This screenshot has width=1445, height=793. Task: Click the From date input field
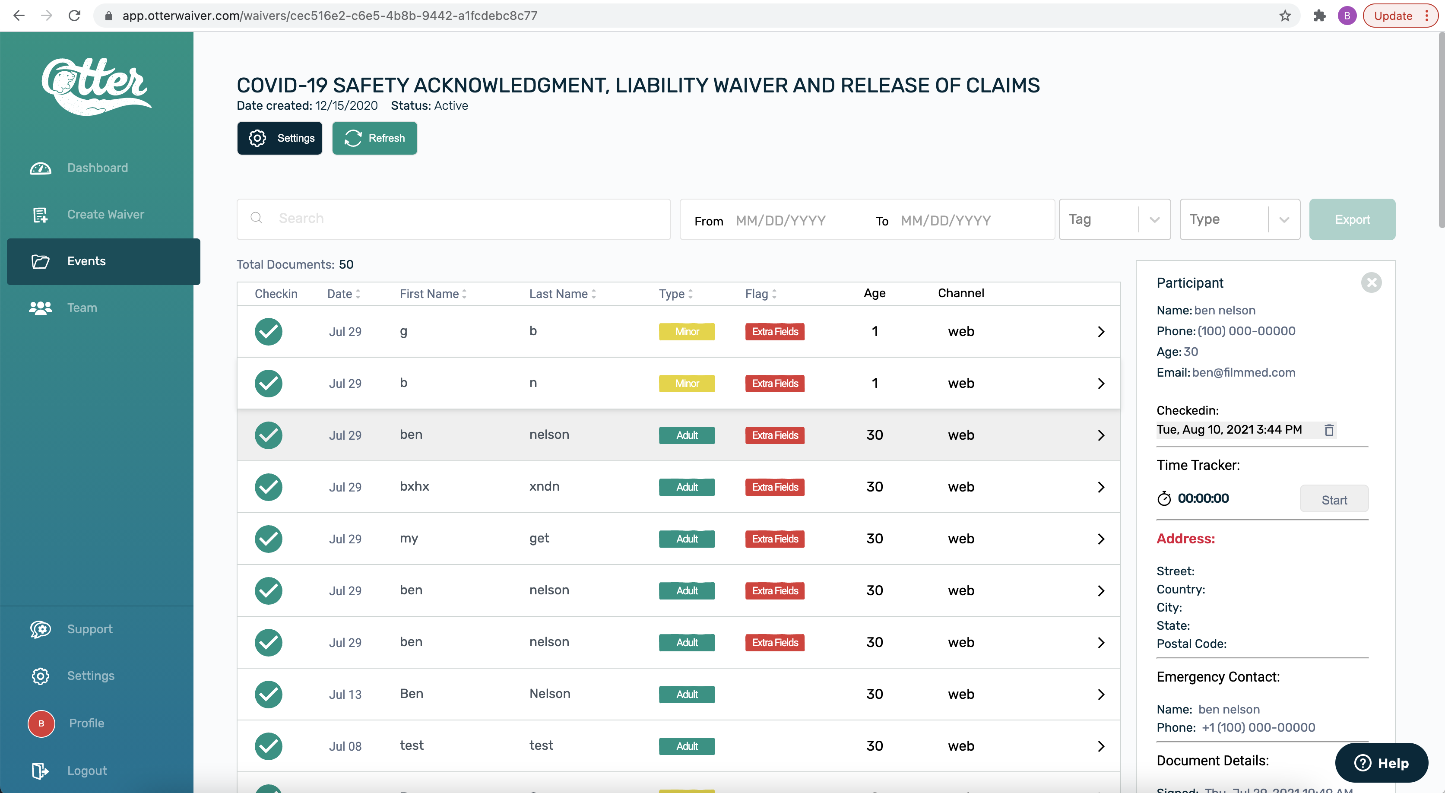pyautogui.click(x=781, y=221)
